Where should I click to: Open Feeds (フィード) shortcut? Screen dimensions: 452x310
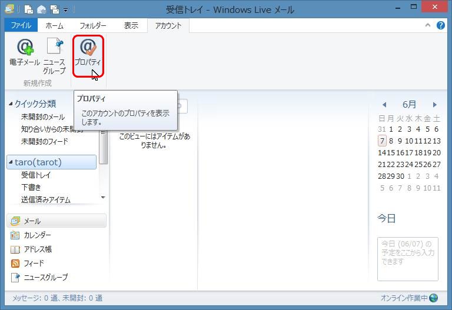coord(33,264)
